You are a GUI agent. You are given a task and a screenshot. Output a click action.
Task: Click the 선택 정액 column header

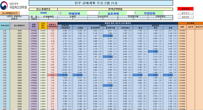[34, 25]
